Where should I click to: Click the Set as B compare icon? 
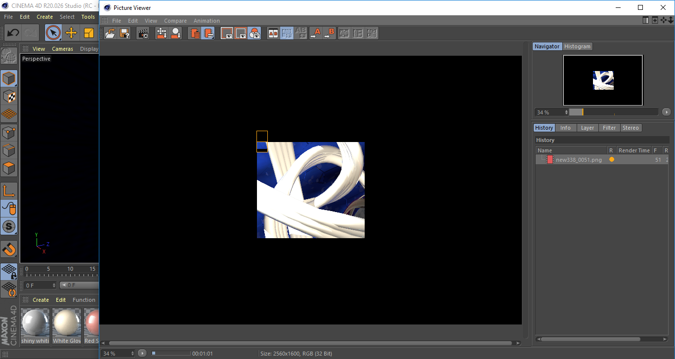pyautogui.click(x=329, y=34)
